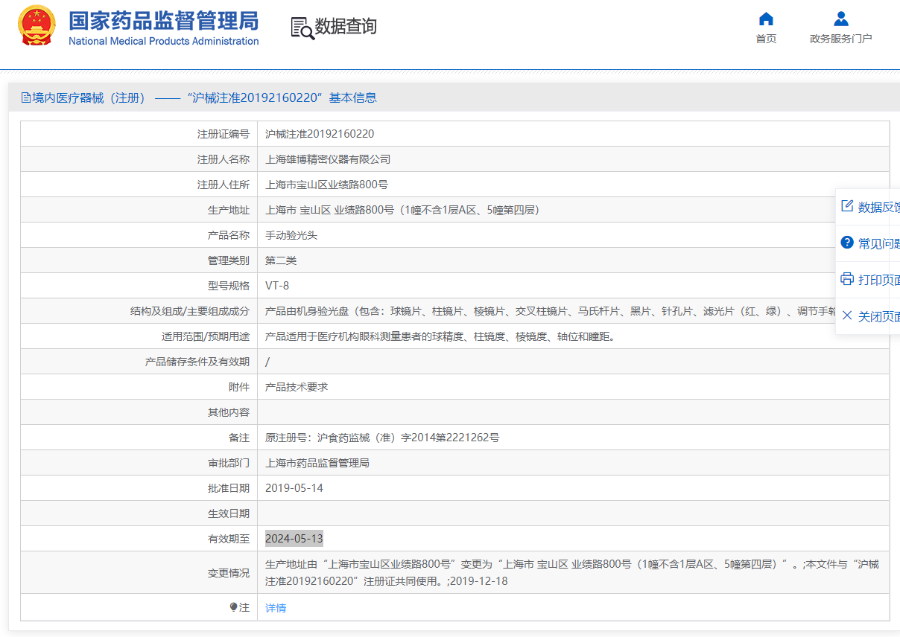Click the 常见问题 question mark icon
The height and width of the screenshot is (637, 900).
[847, 243]
